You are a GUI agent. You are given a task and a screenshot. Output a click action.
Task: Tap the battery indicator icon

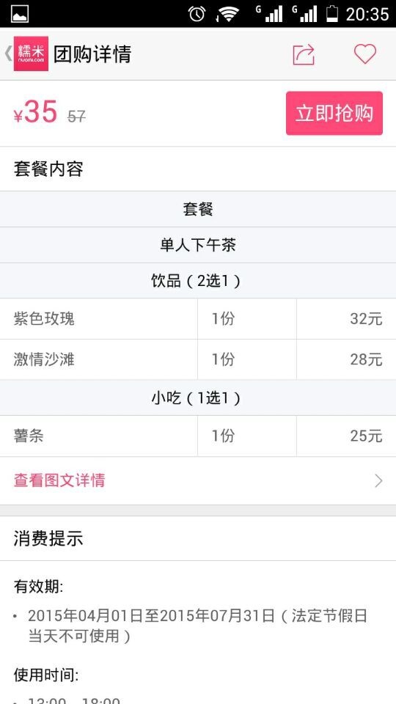tap(331, 13)
